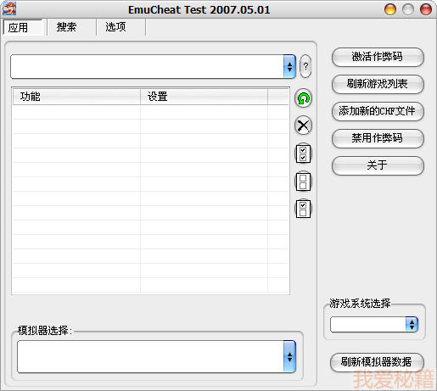Click the EmuCheat app icon in title bar

click(9, 8)
